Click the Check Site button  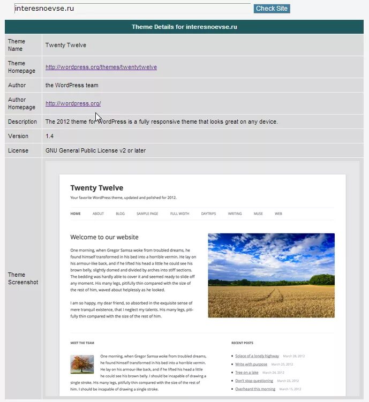[272, 9]
